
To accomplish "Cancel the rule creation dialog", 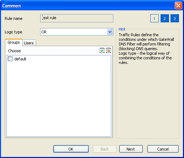I will [x=163, y=149].
